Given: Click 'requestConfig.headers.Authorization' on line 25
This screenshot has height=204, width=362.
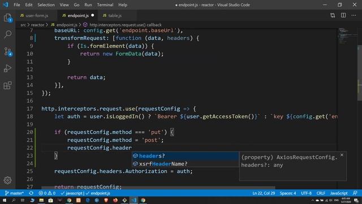Looking at the screenshot, I should 111,171.
